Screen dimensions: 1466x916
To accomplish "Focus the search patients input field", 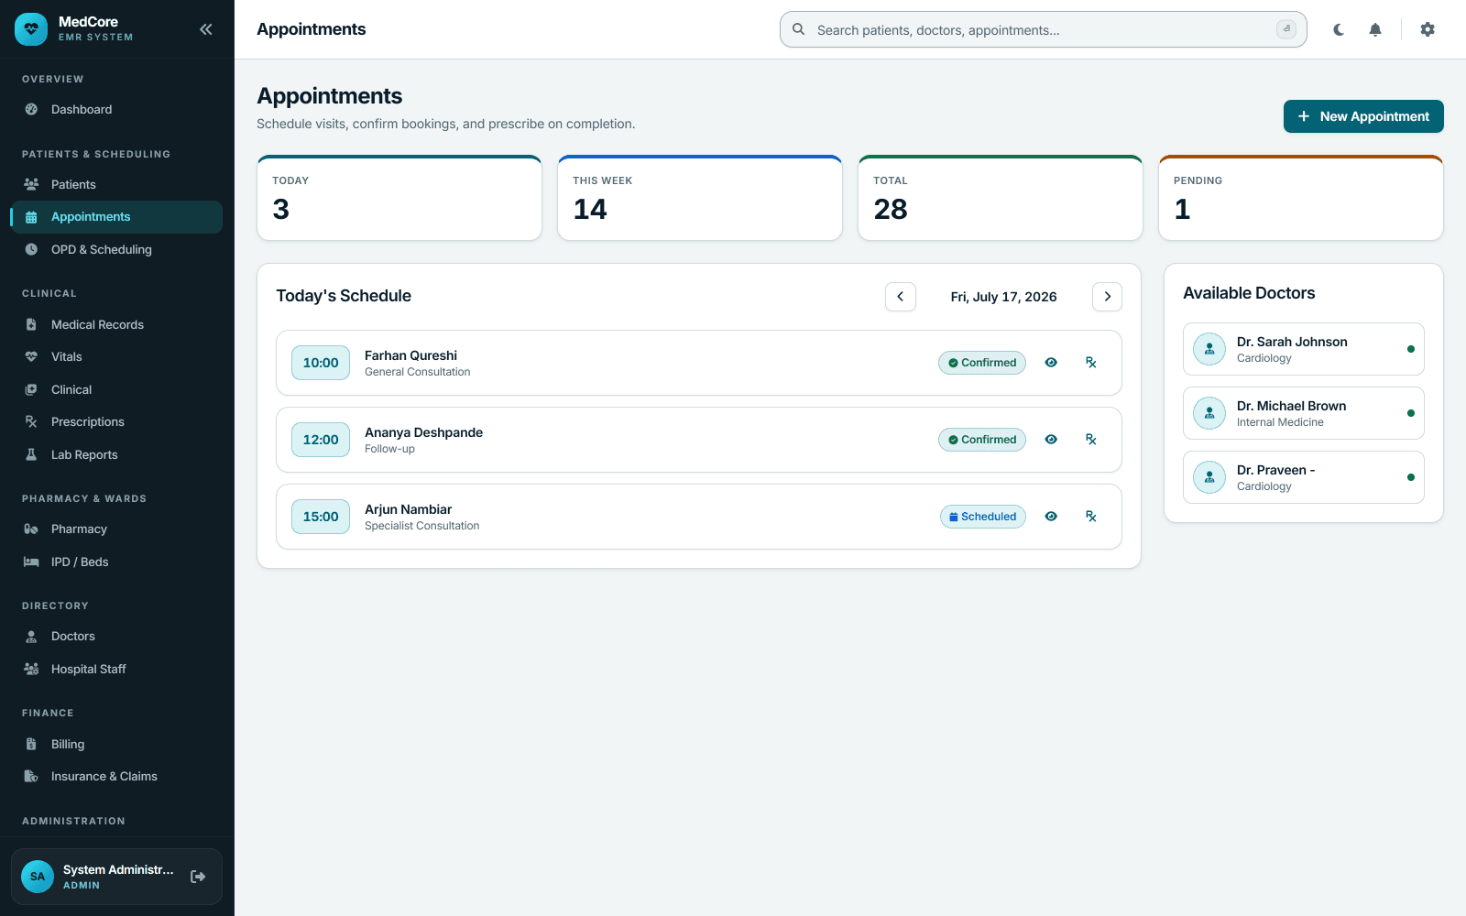I will point(1043,29).
